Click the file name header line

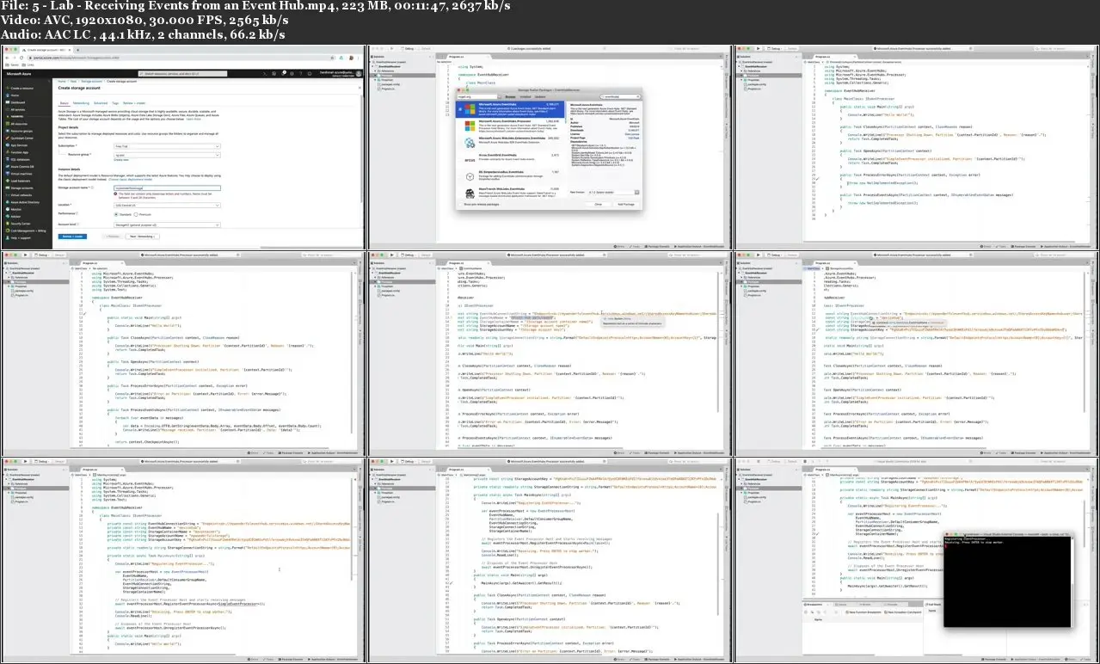tap(255, 6)
